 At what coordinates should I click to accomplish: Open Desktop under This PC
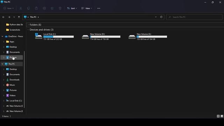pyautogui.click(x=12, y=69)
